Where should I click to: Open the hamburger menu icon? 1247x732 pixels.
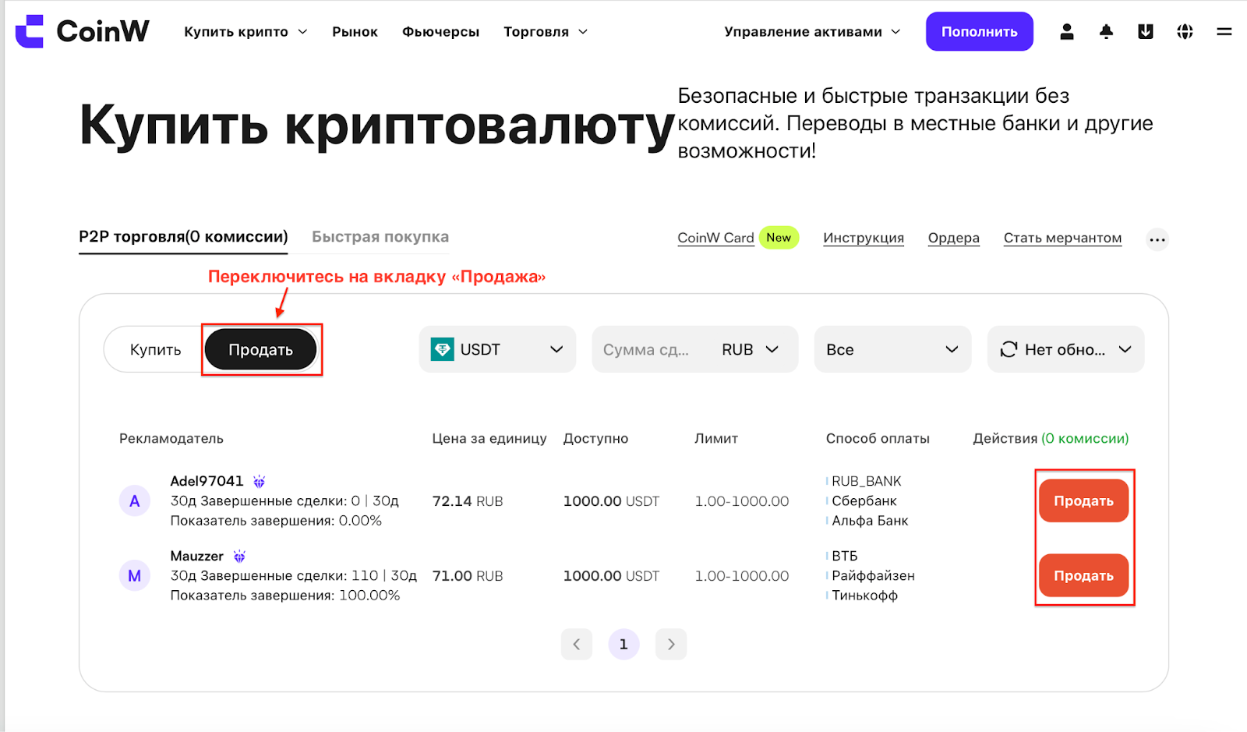point(1224,31)
